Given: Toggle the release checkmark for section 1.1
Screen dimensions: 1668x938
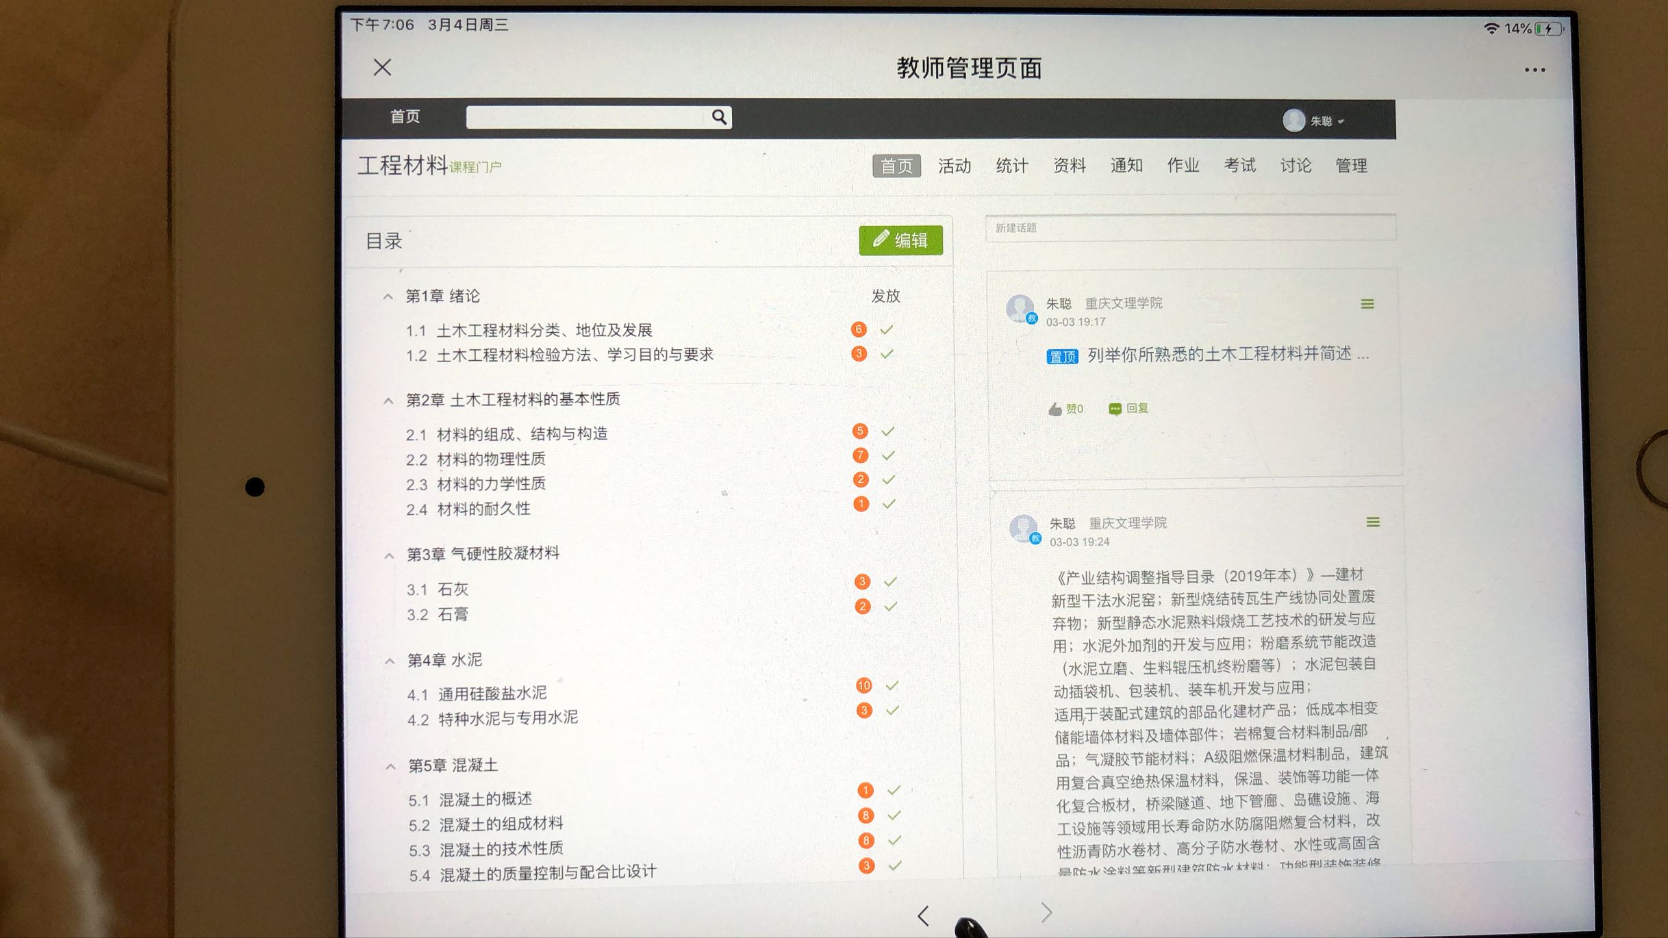Looking at the screenshot, I should pyautogui.click(x=887, y=330).
